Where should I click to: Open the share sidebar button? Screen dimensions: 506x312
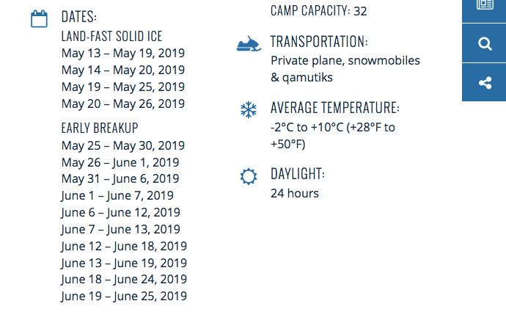(x=485, y=83)
